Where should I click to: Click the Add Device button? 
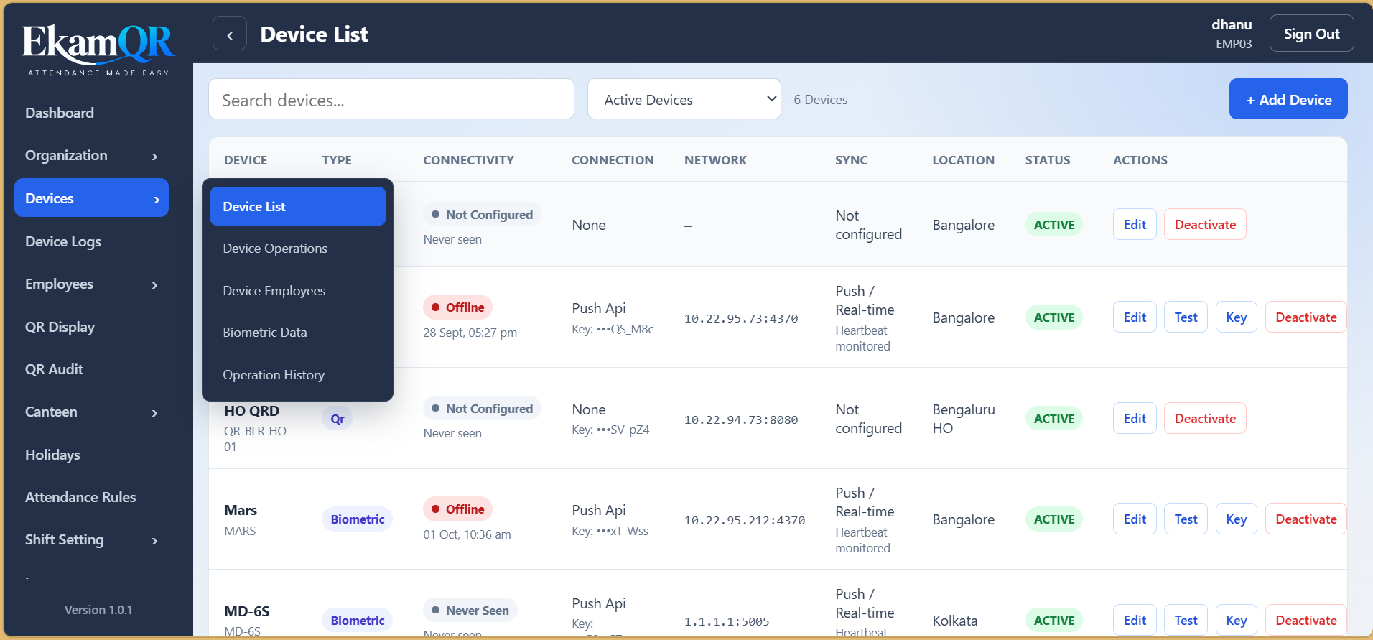(1288, 99)
